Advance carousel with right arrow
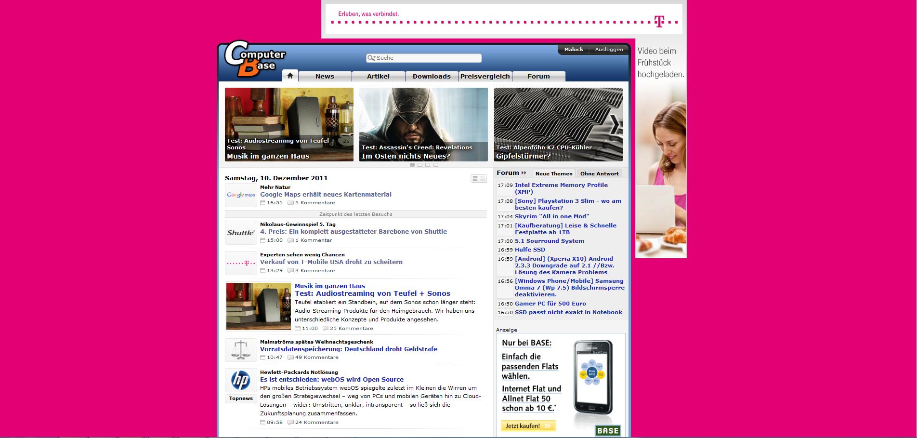This screenshot has height=438, width=917. click(615, 125)
